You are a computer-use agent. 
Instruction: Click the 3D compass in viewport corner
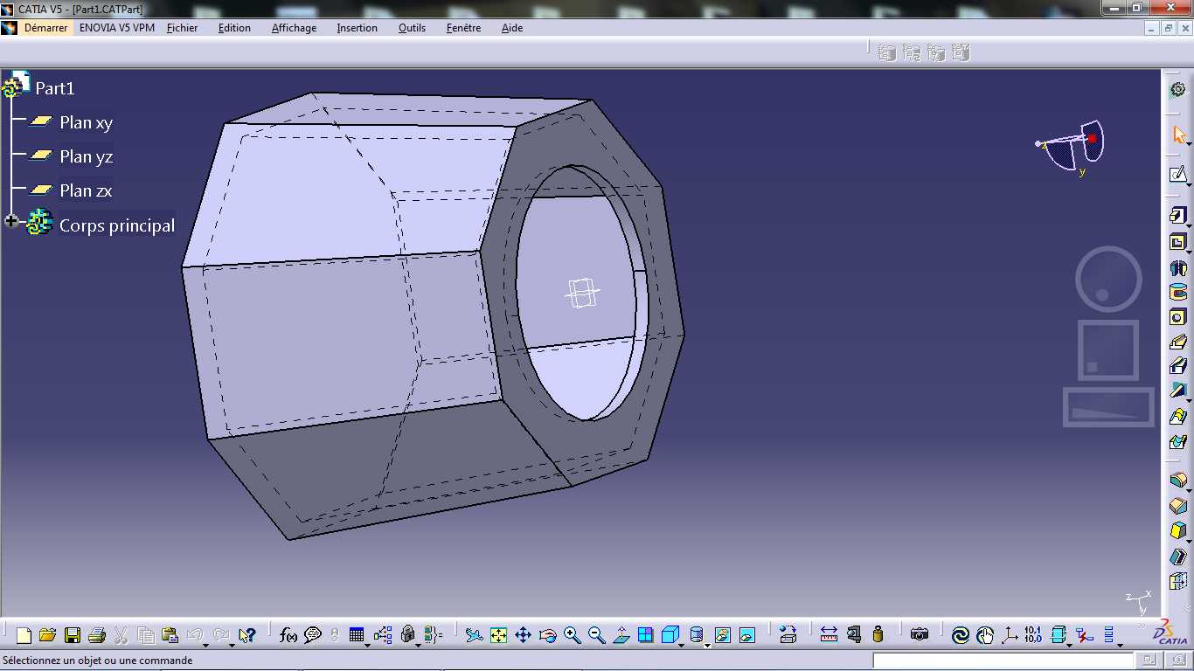coord(1071,147)
